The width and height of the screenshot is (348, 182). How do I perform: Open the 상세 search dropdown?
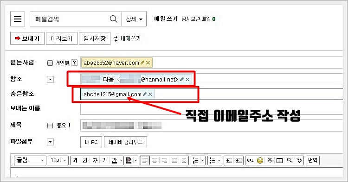click(x=134, y=19)
